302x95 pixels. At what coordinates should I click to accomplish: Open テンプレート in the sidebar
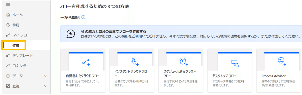pos(23,55)
